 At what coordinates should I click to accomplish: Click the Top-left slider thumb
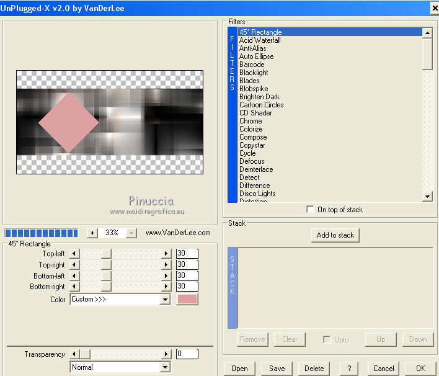point(106,254)
